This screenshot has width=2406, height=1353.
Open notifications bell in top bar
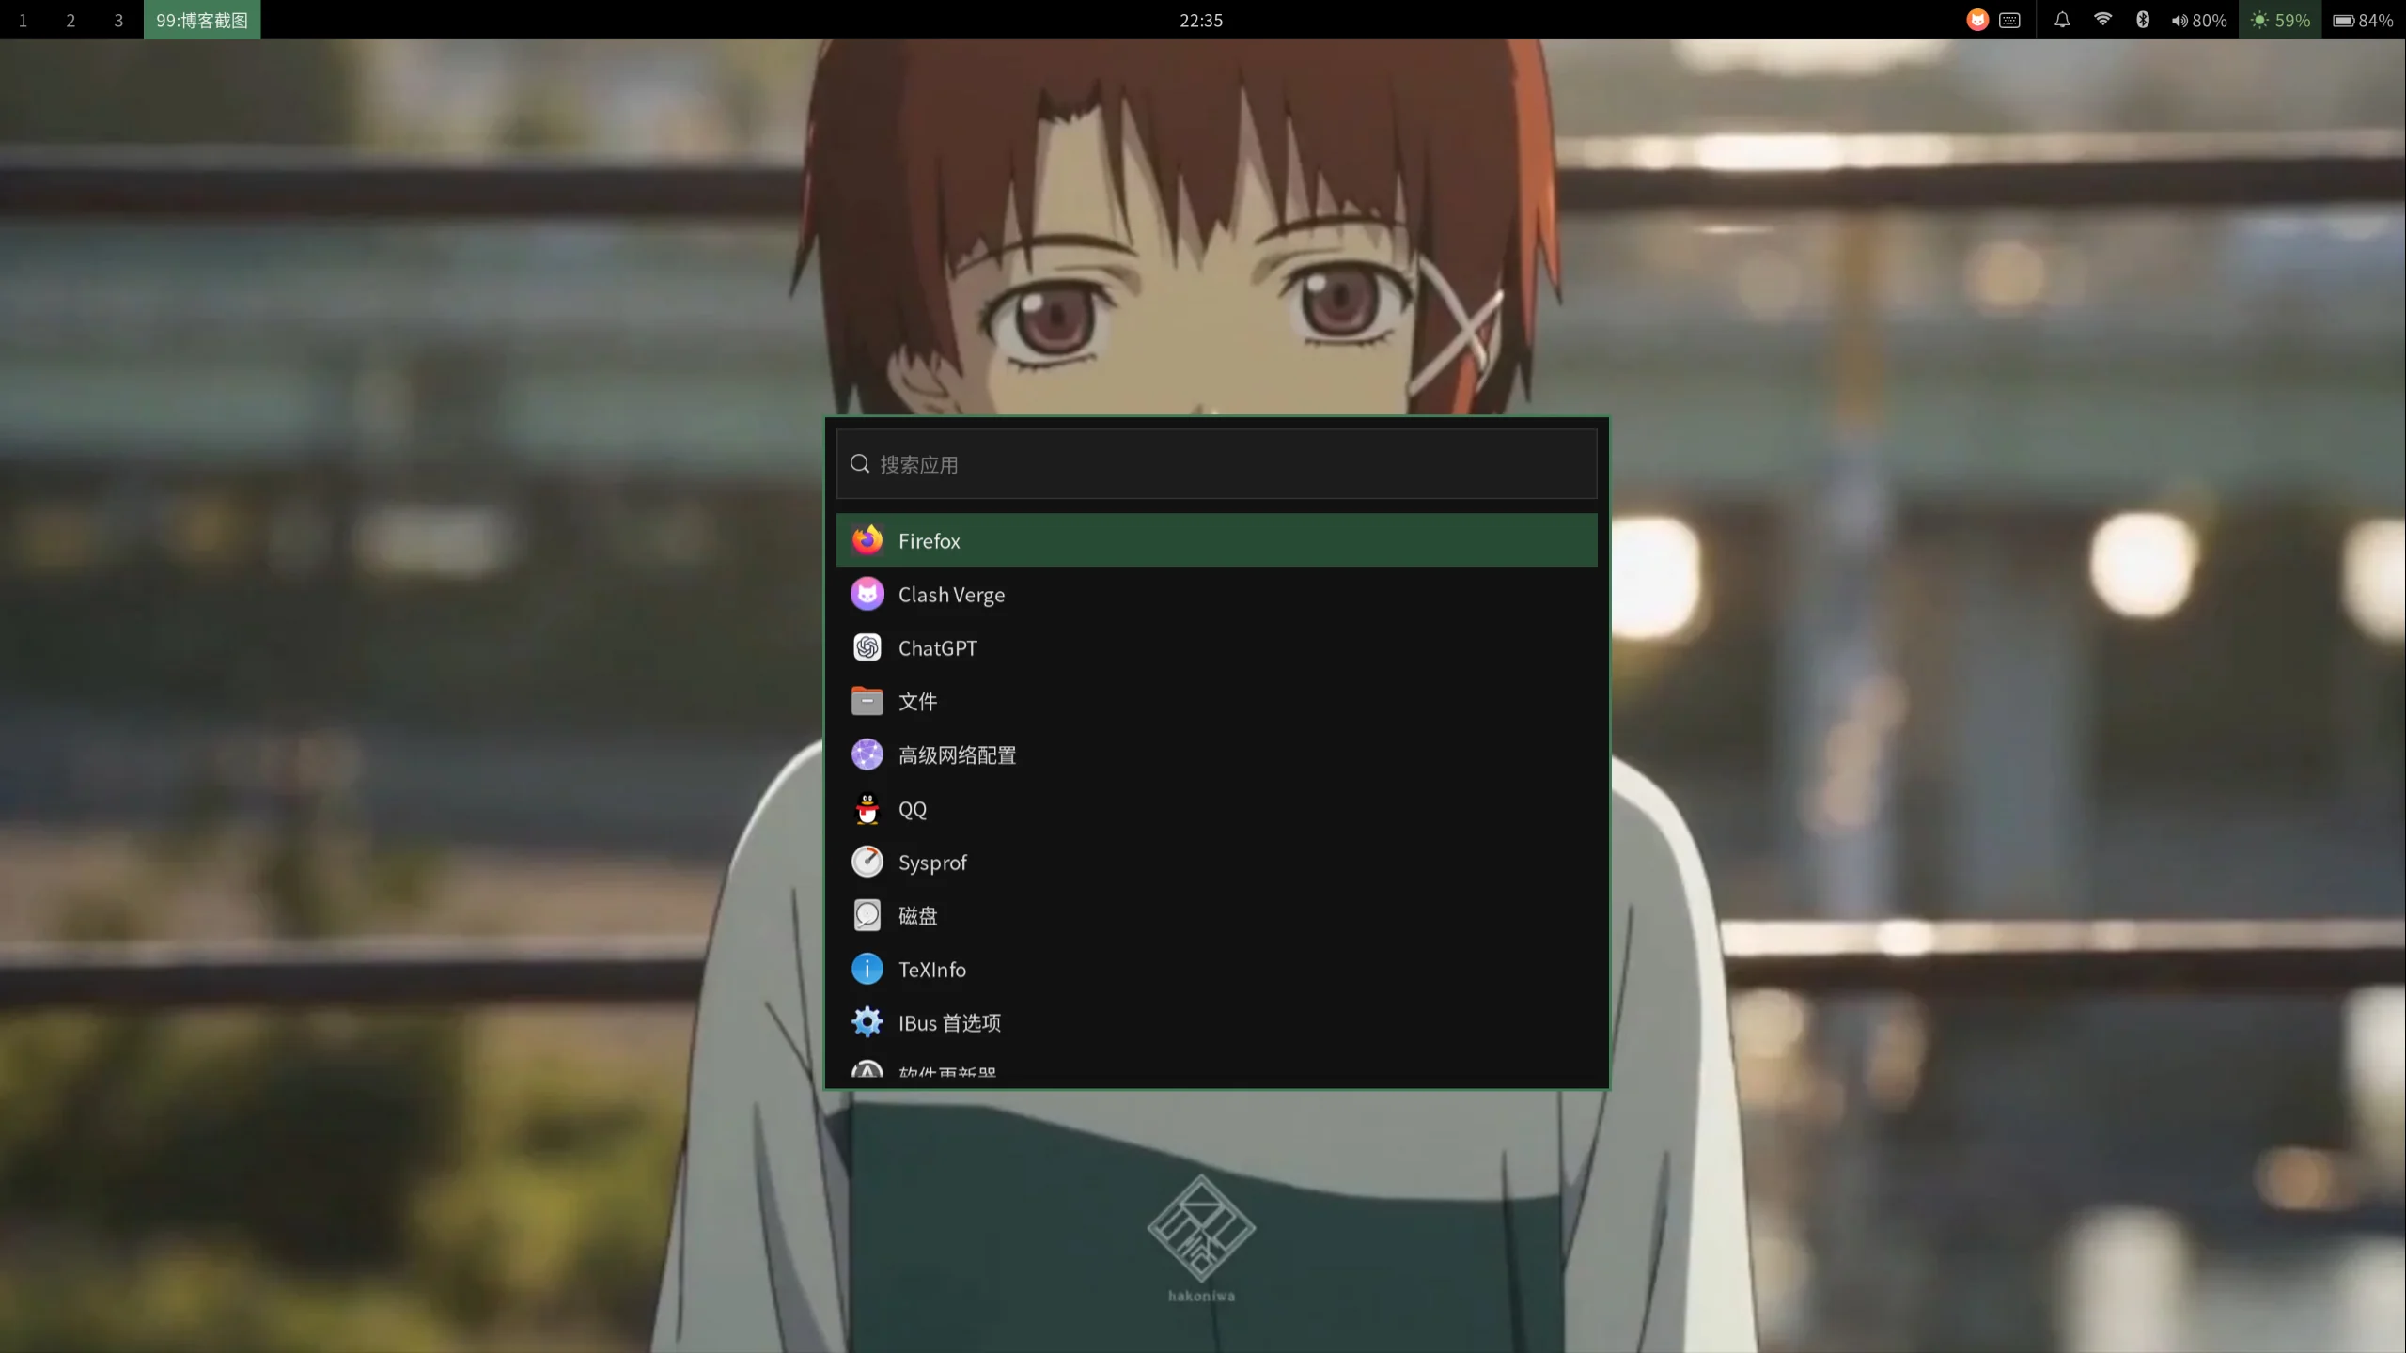point(2062,20)
